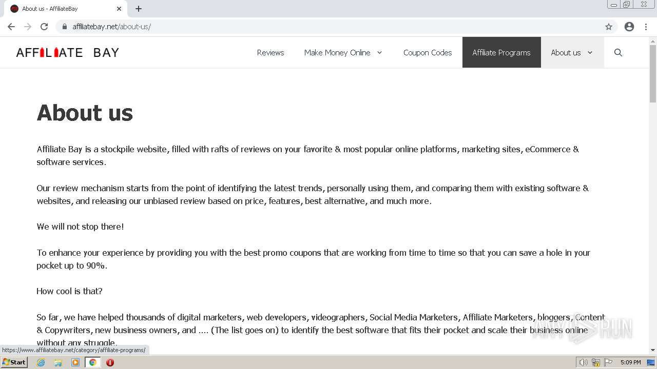Click the Affiliate Bay logo
The height and width of the screenshot is (369, 657).
[68, 52]
